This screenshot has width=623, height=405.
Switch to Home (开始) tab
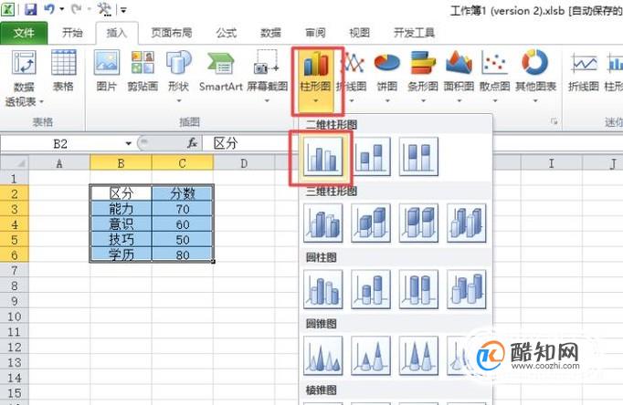pos(72,33)
